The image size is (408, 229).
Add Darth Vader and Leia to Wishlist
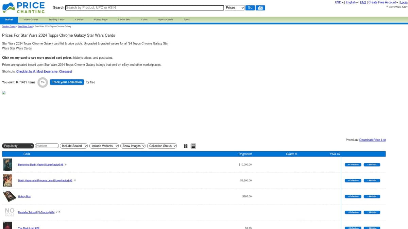point(372,180)
